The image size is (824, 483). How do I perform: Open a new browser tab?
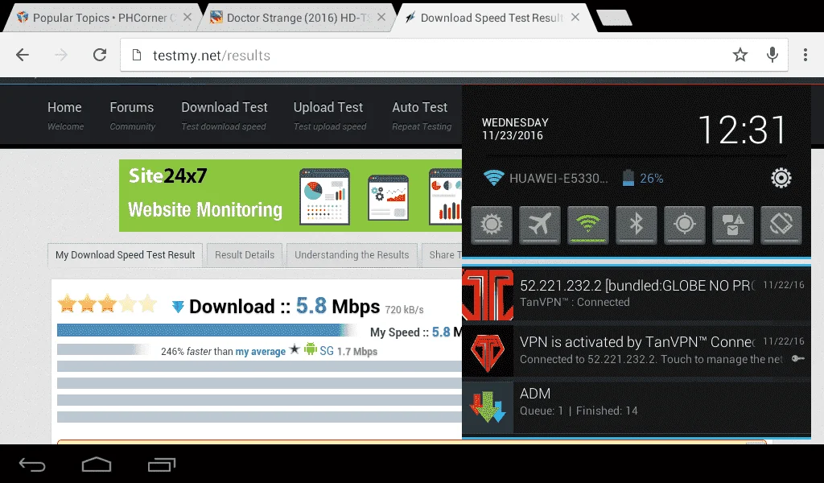click(x=614, y=18)
